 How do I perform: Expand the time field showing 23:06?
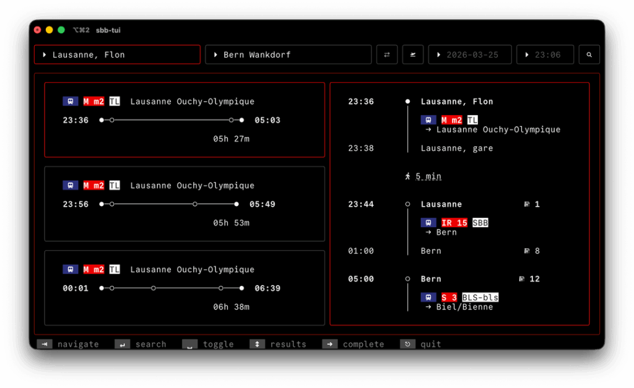pos(545,54)
